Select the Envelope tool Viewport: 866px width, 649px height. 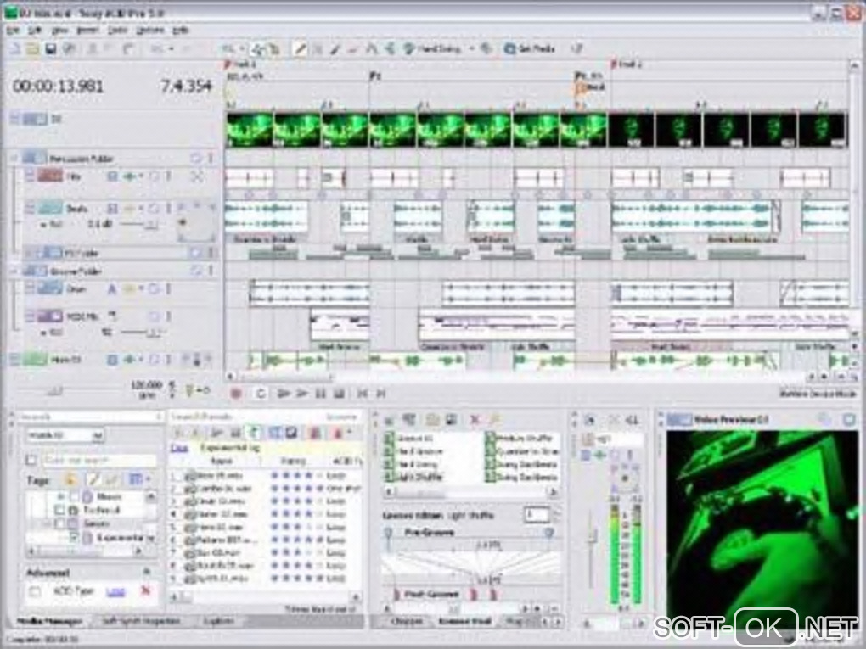click(371, 49)
